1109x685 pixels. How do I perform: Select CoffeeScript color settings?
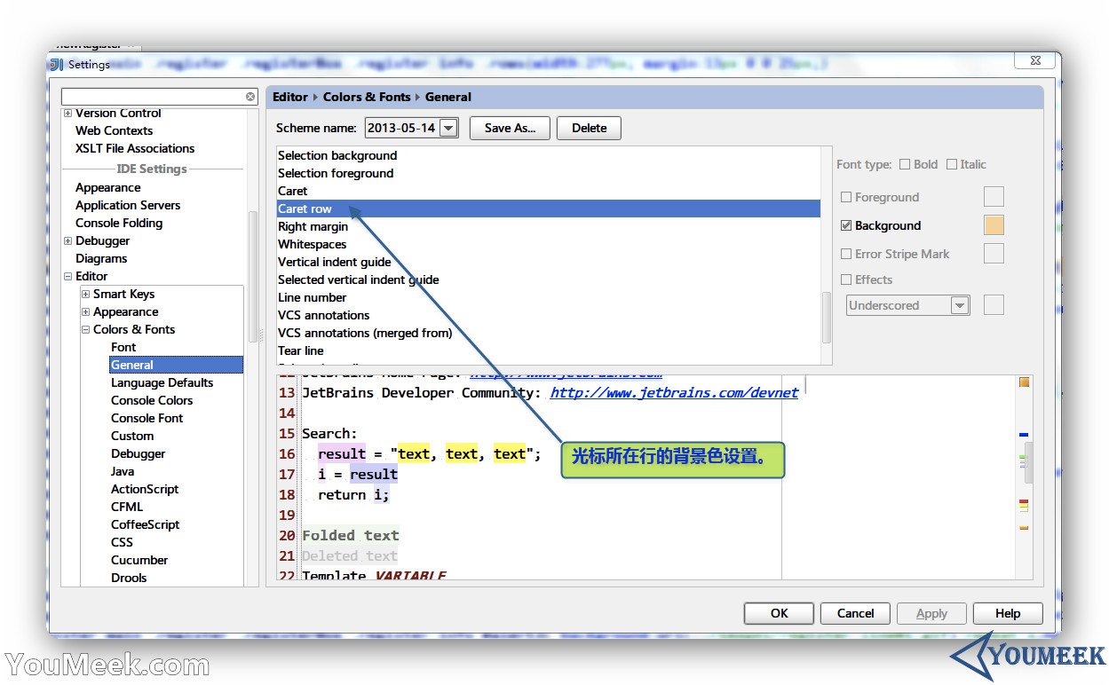[x=145, y=524]
